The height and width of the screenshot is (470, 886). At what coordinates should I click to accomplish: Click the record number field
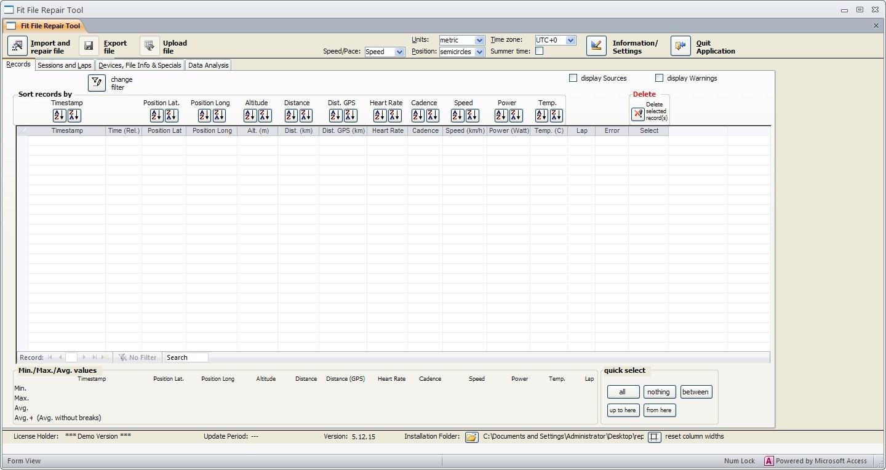click(71, 357)
